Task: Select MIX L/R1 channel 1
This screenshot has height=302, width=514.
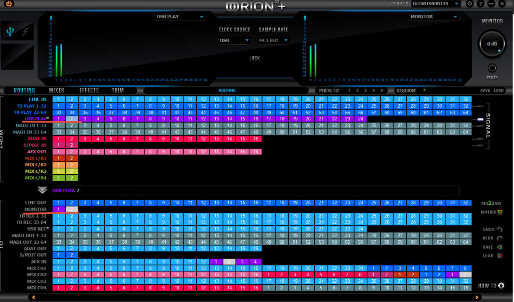Action: 59,158
